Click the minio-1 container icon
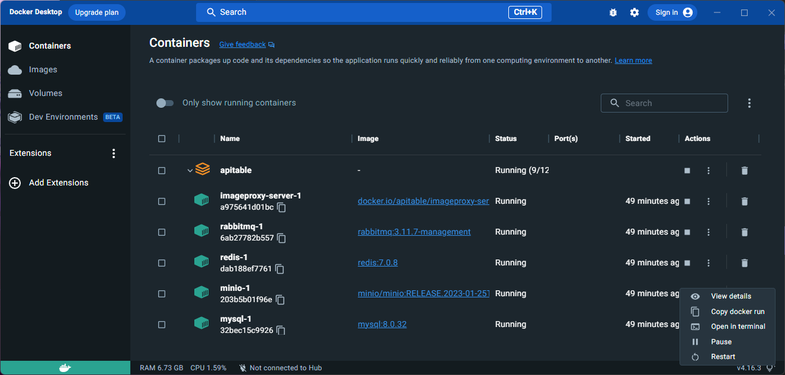The width and height of the screenshot is (785, 375). (201, 293)
